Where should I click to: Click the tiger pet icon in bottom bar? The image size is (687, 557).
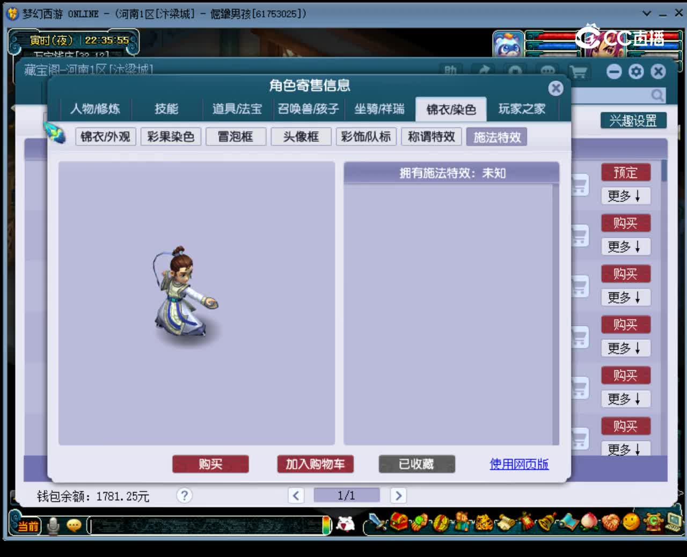484,522
